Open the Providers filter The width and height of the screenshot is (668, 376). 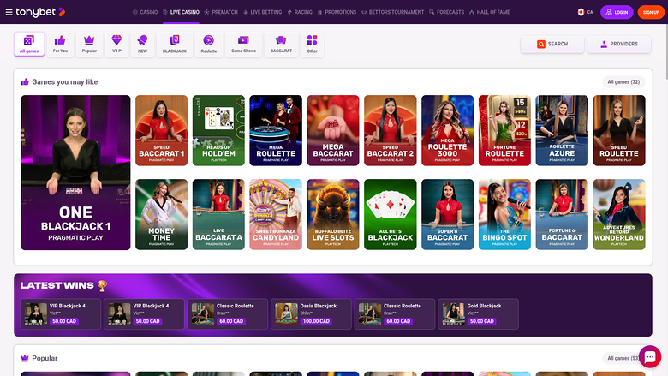(619, 44)
